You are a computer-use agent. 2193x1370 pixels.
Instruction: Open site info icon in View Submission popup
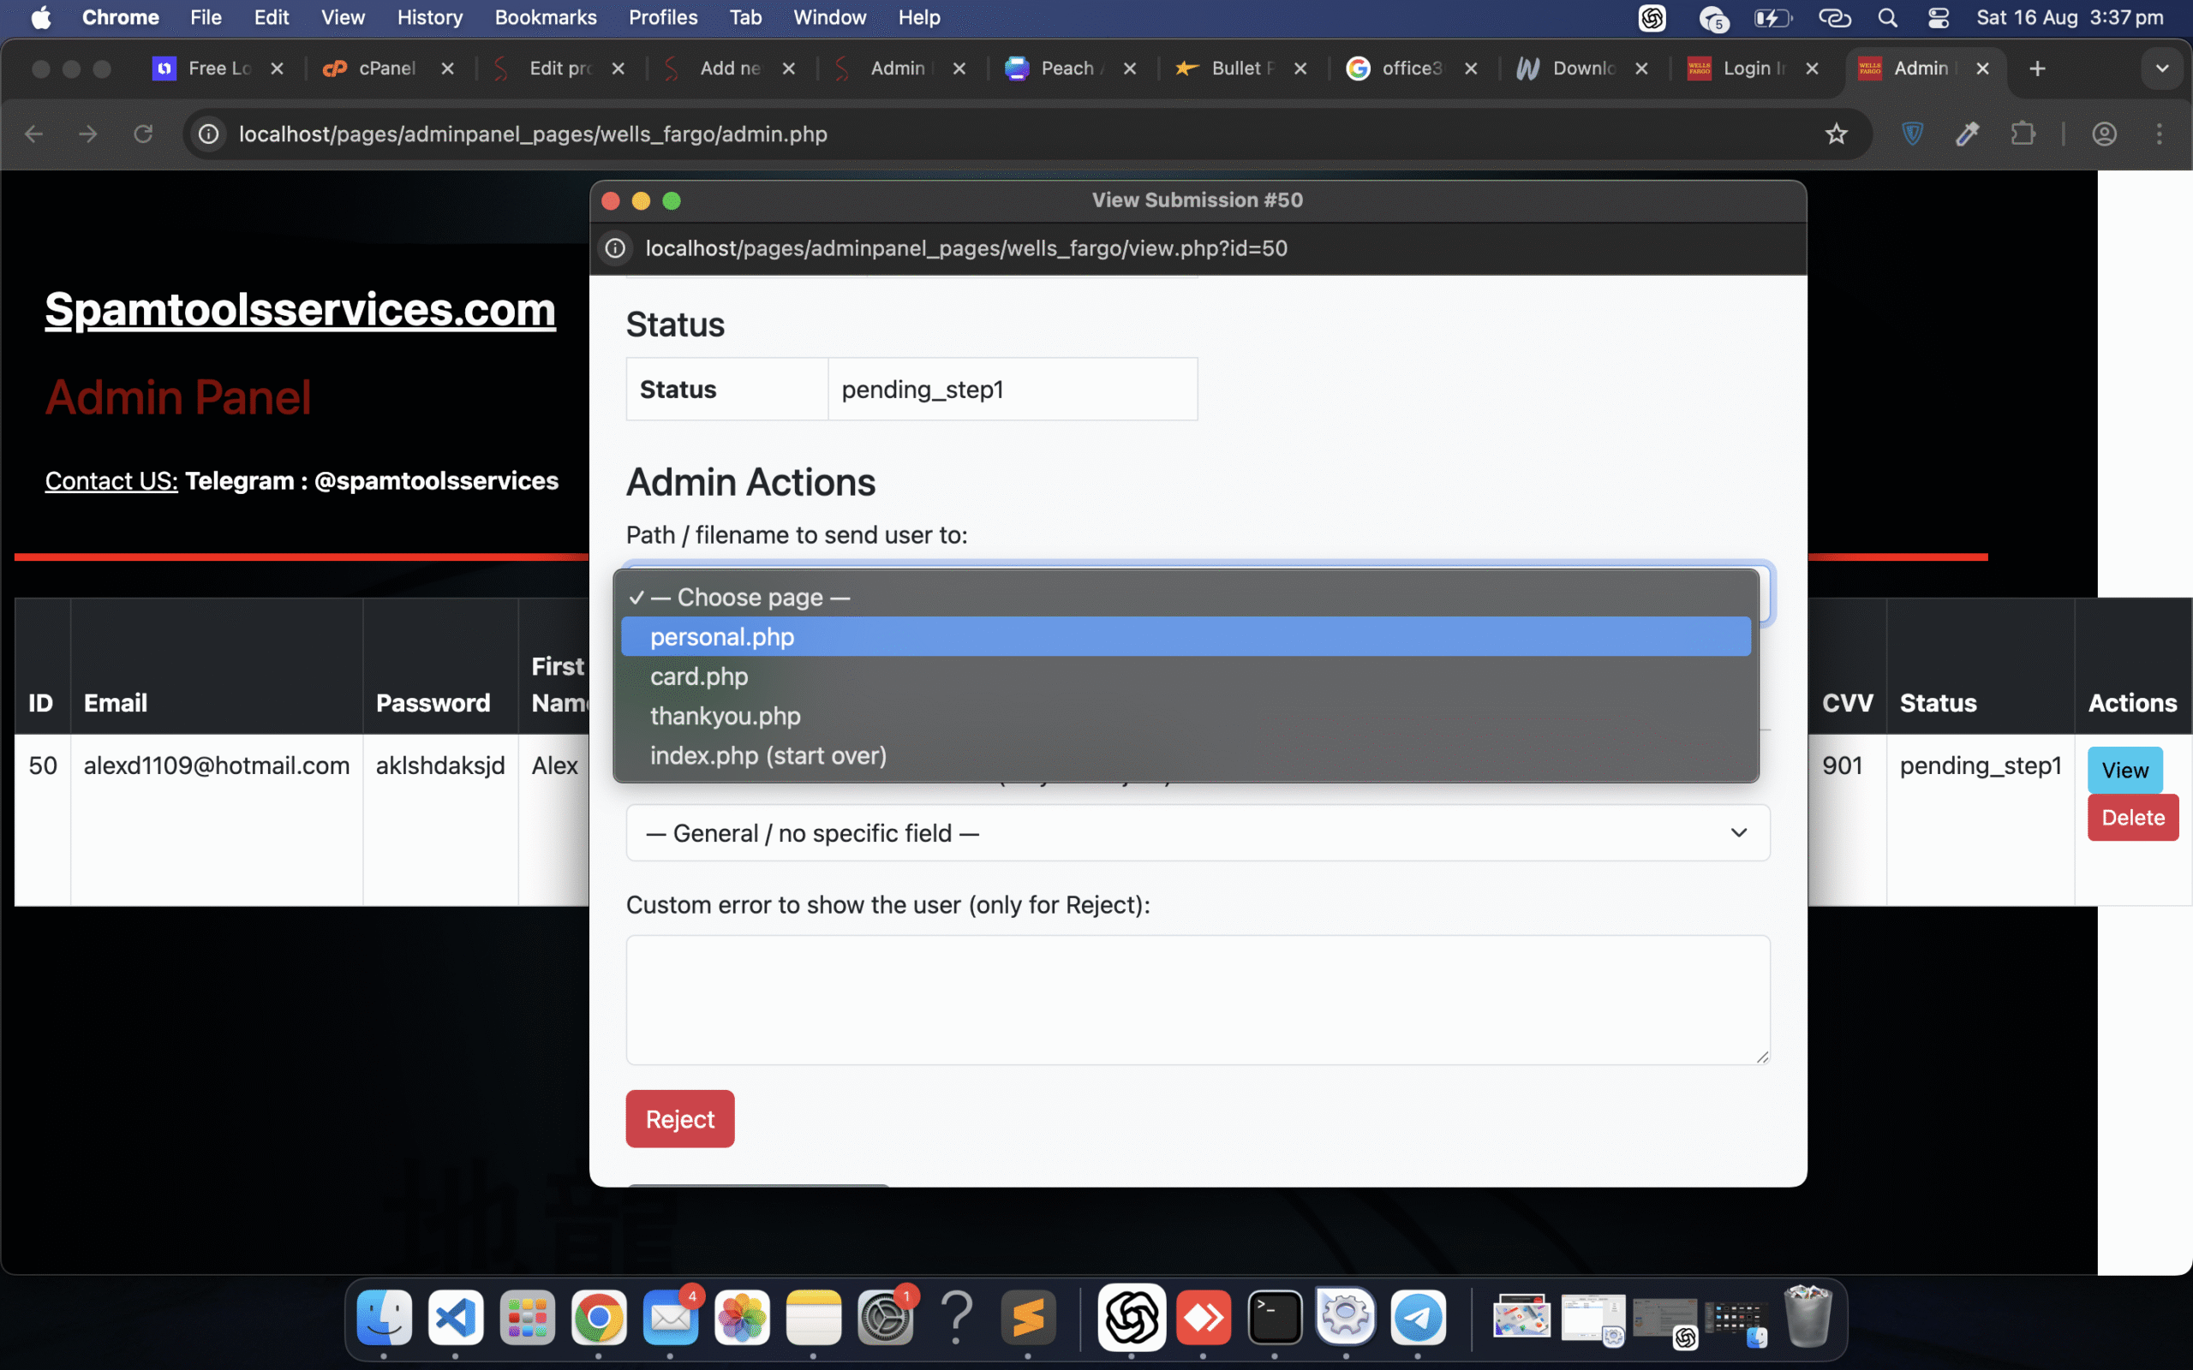click(x=615, y=248)
